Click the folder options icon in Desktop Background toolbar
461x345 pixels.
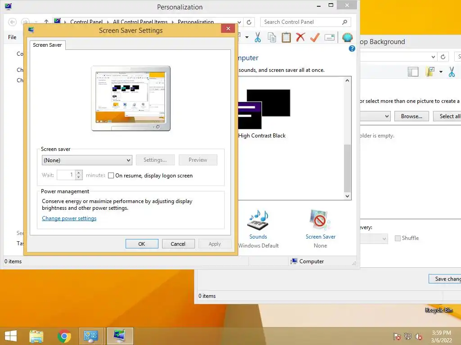(430, 71)
